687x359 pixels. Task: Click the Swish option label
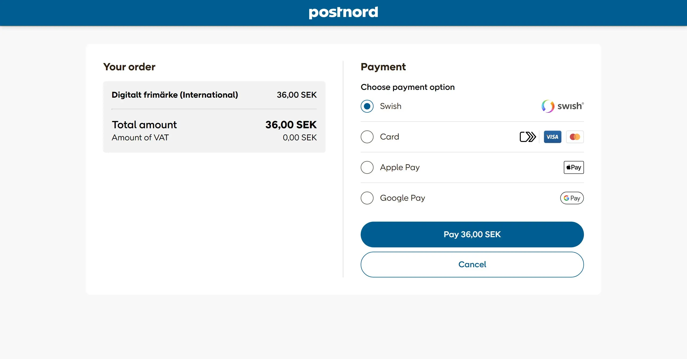pyautogui.click(x=390, y=106)
